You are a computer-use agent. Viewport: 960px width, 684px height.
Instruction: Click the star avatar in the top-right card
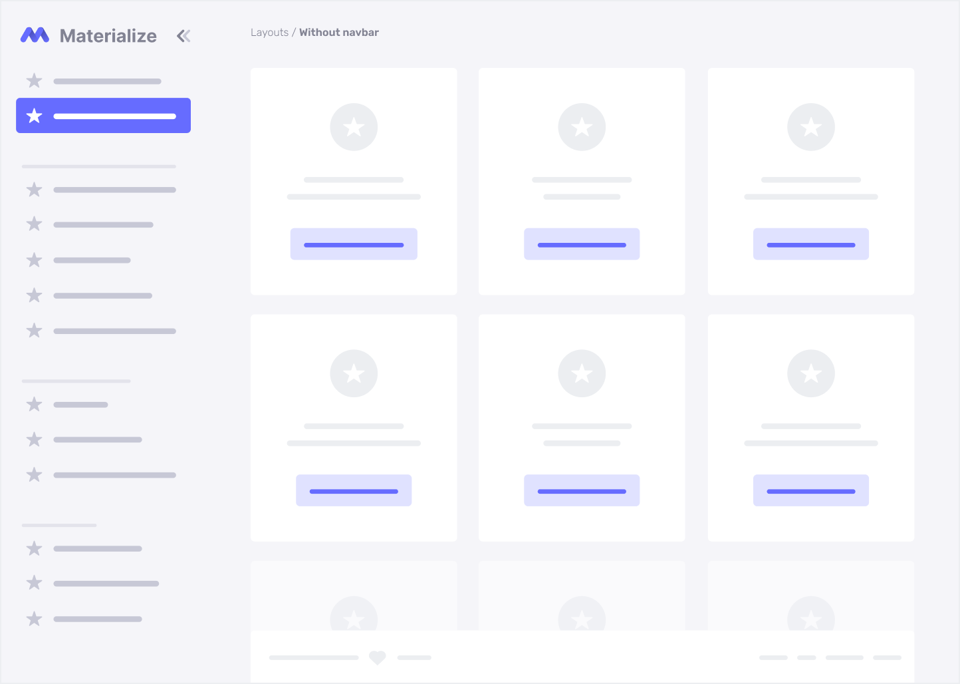(810, 127)
